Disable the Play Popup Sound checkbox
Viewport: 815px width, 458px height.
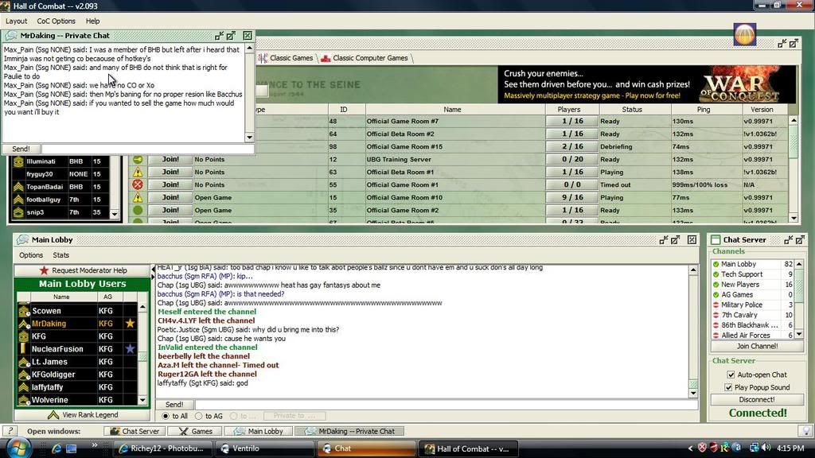click(x=731, y=387)
